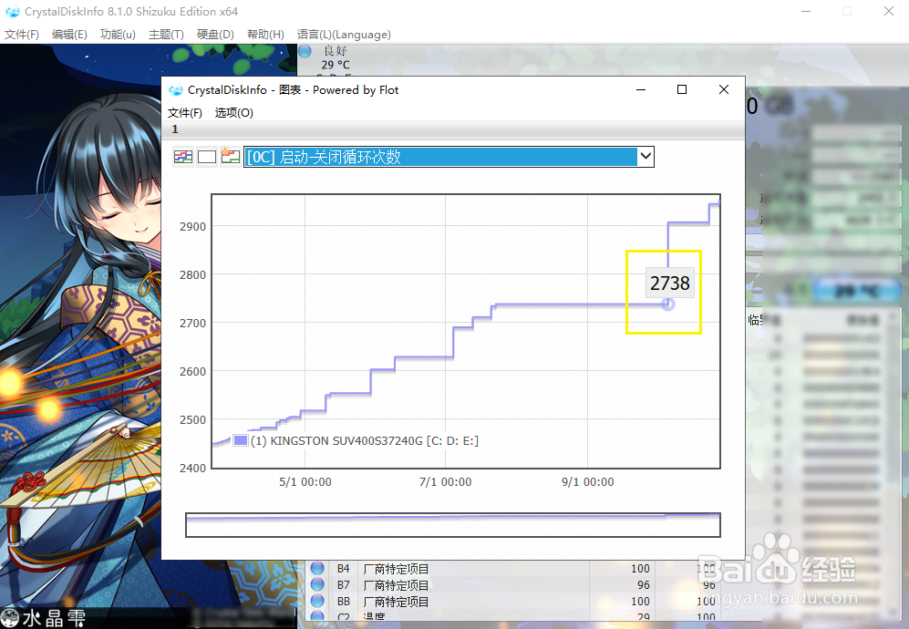The image size is (909, 629).
Task: Click the status orb of row B7
Action: [x=317, y=584]
